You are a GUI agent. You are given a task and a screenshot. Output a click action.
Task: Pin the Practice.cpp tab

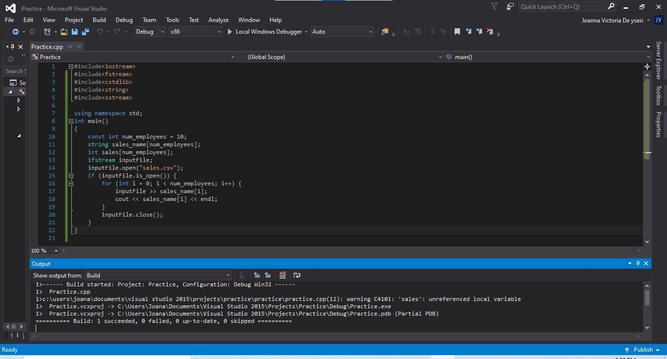click(x=70, y=47)
